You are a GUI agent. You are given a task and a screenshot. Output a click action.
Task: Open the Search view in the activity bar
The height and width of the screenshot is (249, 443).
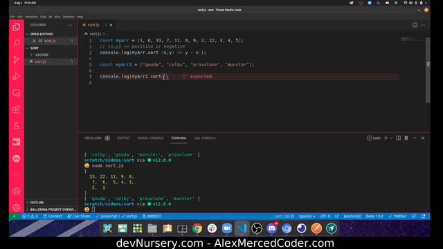(x=17, y=43)
